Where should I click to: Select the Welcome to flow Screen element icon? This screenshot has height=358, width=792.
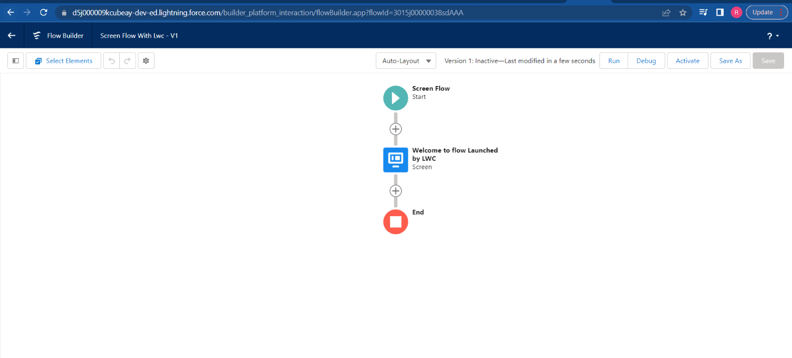coord(396,160)
